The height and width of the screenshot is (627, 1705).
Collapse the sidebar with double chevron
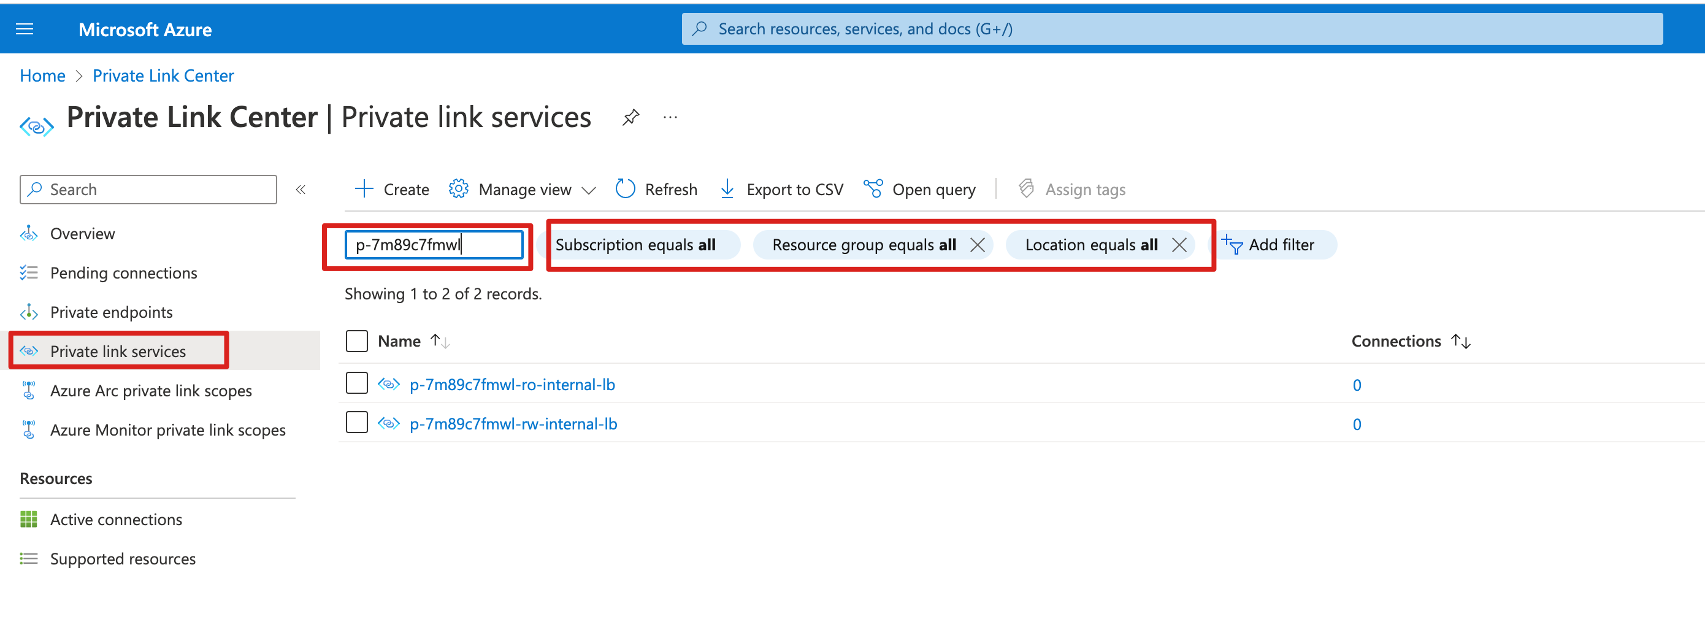click(301, 190)
